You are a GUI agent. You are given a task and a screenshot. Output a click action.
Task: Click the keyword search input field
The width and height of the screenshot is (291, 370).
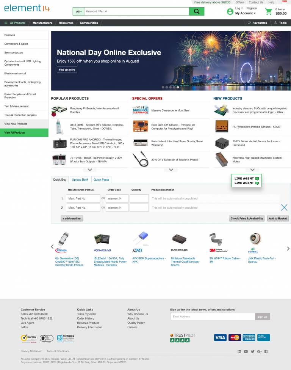coord(137,11)
